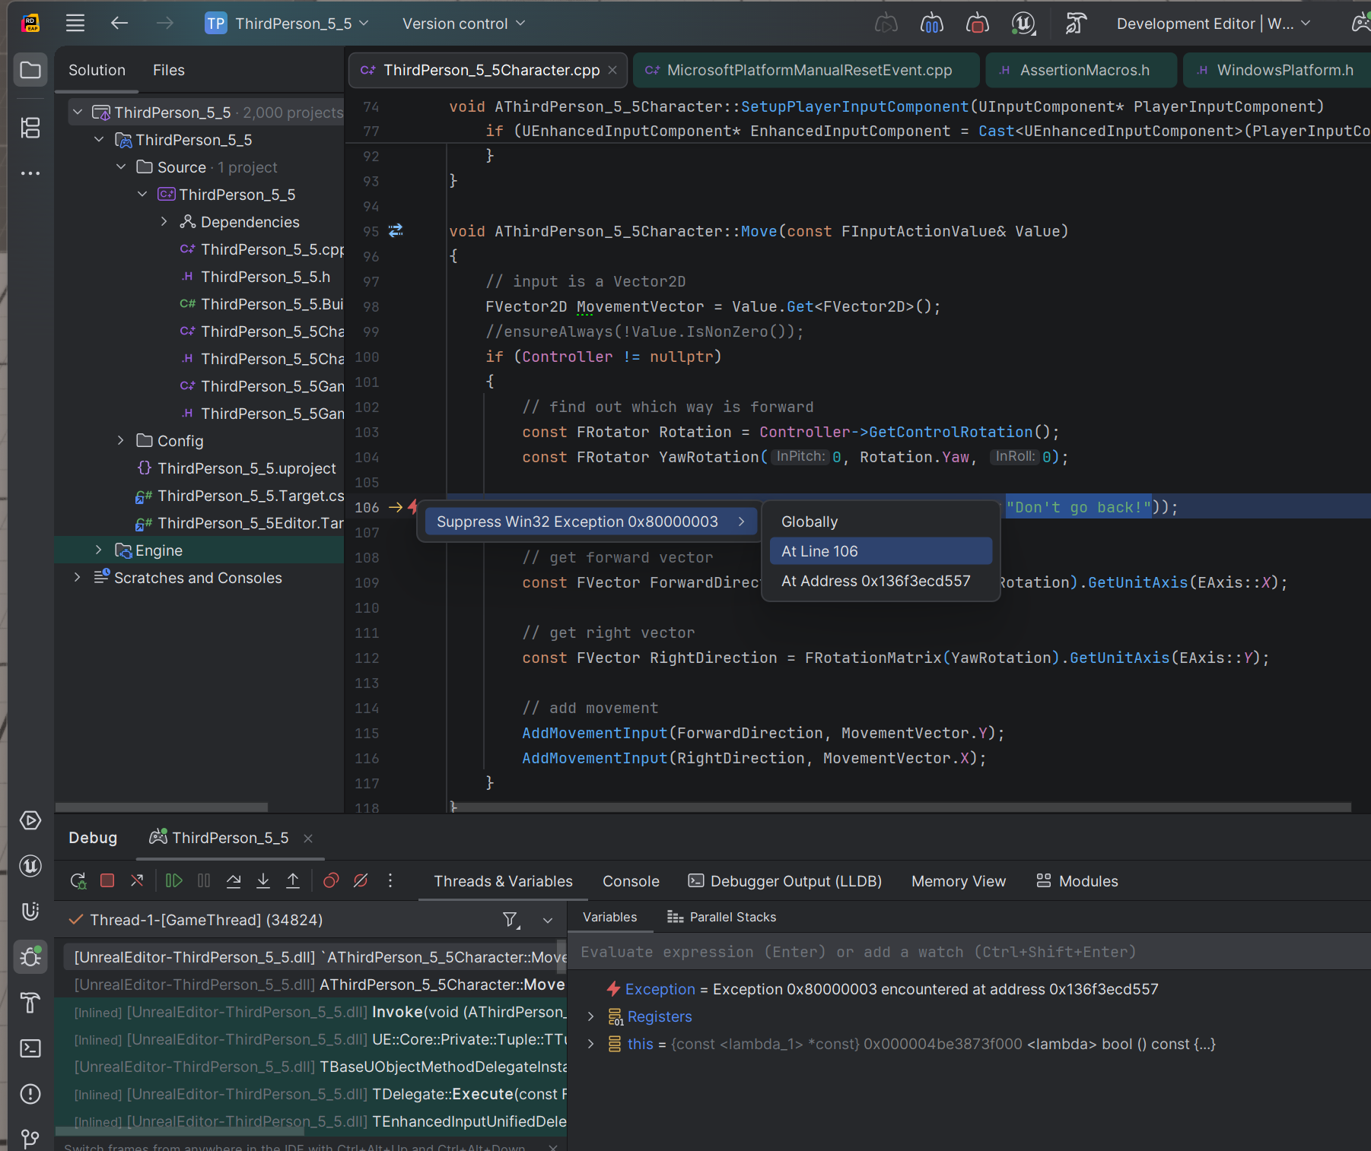Step into the function
1371x1151 pixels.
pos(263,880)
